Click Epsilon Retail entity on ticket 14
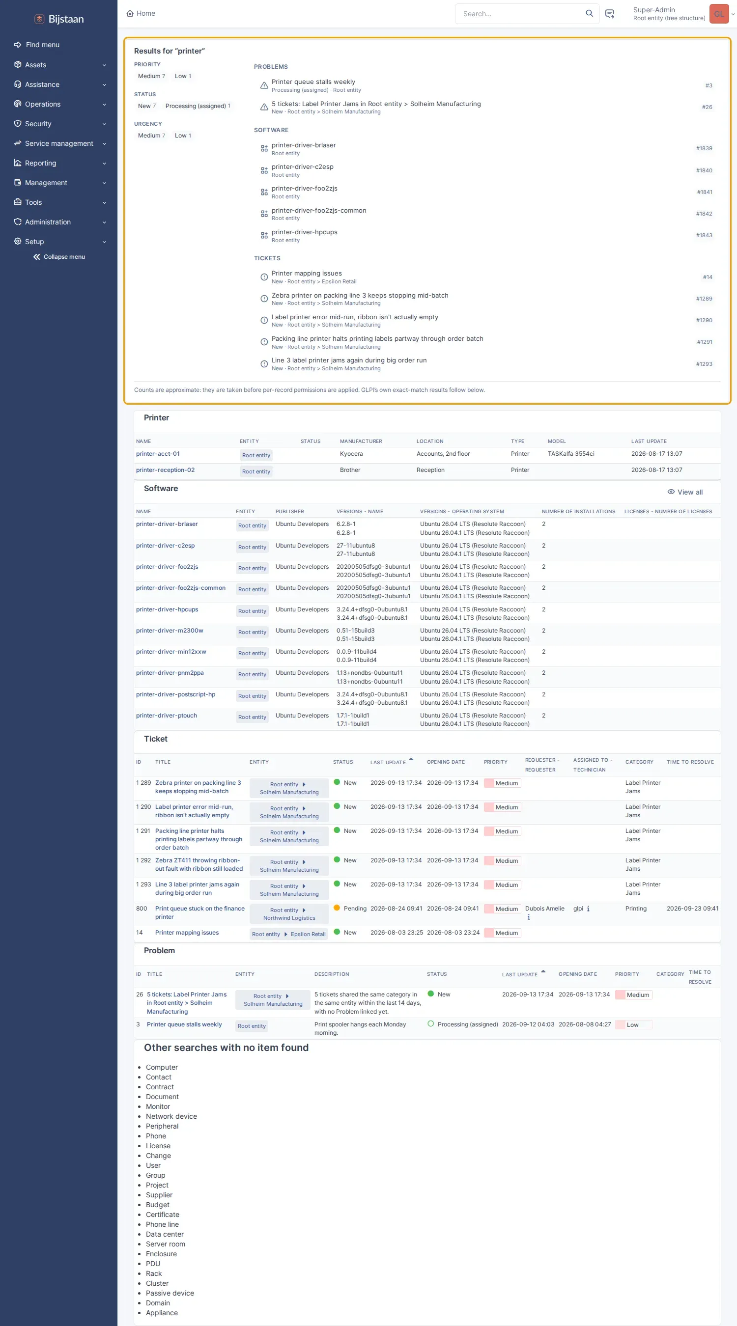The width and height of the screenshot is (737, 1326). (308, 934)
